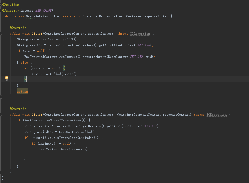Click 'if (xid != null)' condition
Screen dimensions: 249x183
[31, 51]
